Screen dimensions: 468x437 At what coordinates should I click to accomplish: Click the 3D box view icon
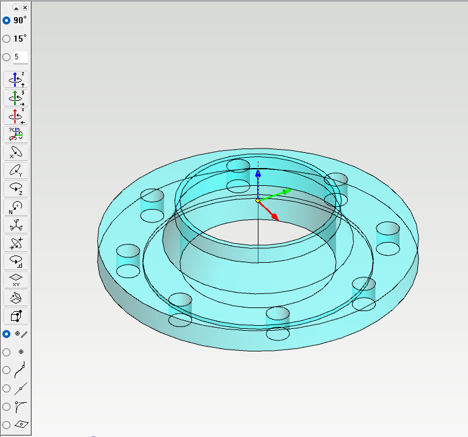coord(16,316)
